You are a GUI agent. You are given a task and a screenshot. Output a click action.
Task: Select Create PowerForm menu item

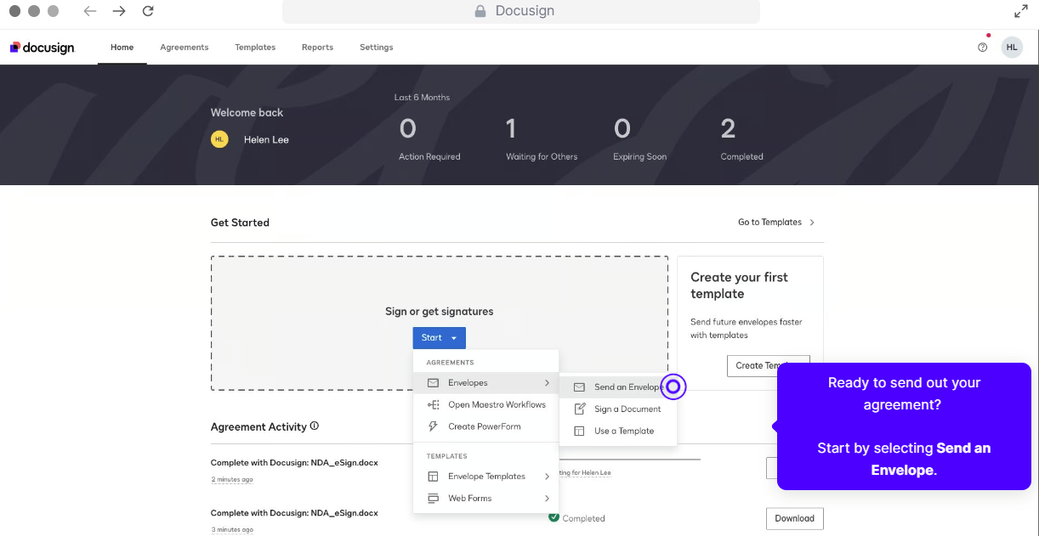[x=485, y=426]
